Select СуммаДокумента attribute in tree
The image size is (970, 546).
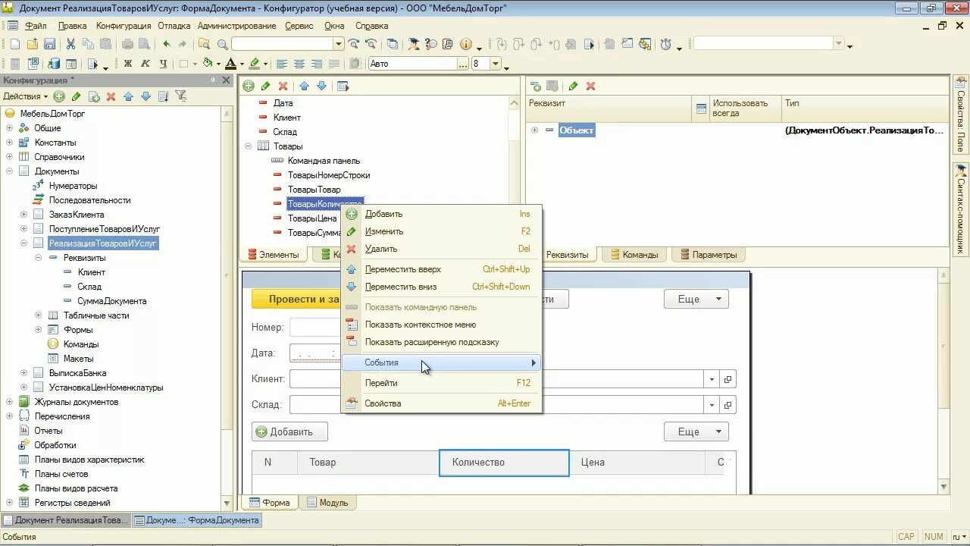click(x=112, y=301)
